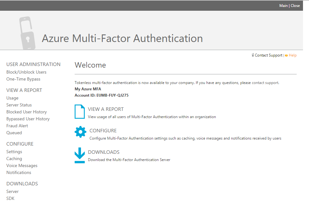This screenshot has width=309, height=210.
Task: Select Main in the top bar
Action: (x=283, y=5)
